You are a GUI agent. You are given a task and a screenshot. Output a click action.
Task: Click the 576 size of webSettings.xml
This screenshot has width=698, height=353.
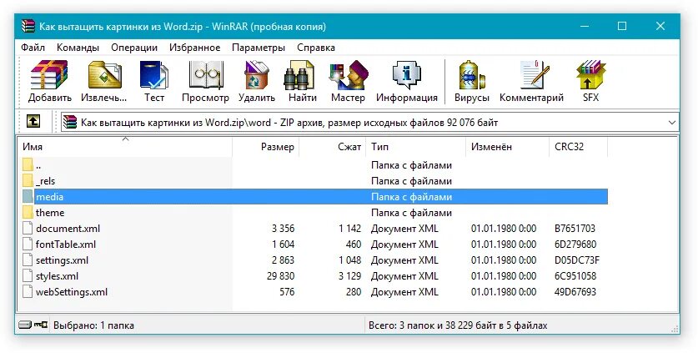[x=287, y=292]
